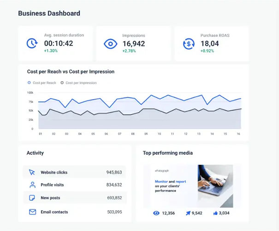Click the session duration clock icon
Viewport: 279px width, 231px height.
click(32, 44)
